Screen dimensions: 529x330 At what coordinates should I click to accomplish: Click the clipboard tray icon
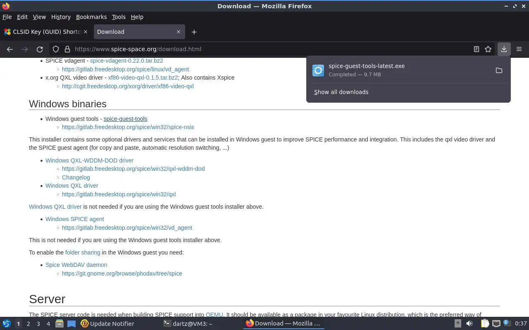(x=484, y=324)
